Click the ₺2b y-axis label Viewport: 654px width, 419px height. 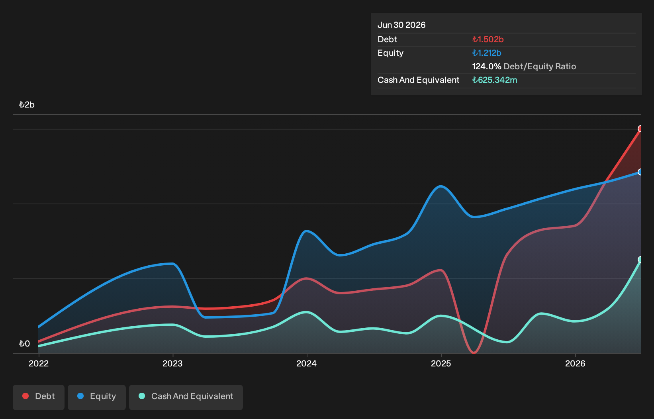coord(27,105)
